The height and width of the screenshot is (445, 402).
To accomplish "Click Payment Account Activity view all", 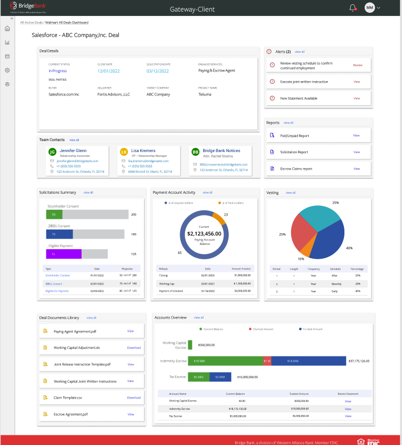I will [207, 193].
